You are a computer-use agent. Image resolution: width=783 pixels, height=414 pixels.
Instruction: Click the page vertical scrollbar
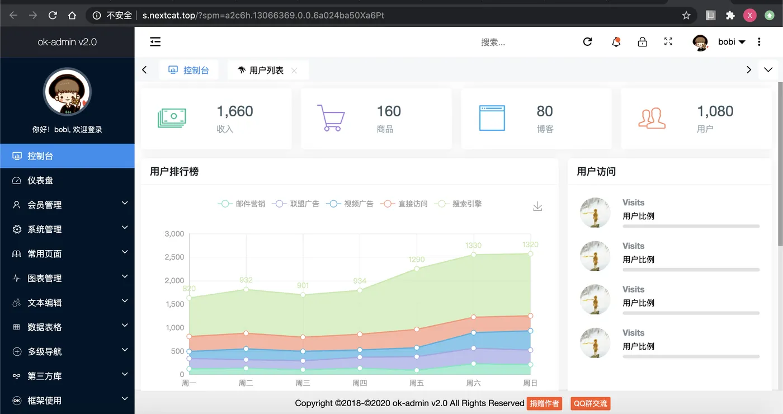[780, 163]
